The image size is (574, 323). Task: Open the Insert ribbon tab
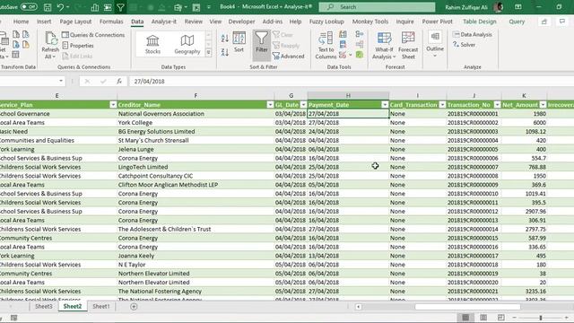tap(44, 22)
